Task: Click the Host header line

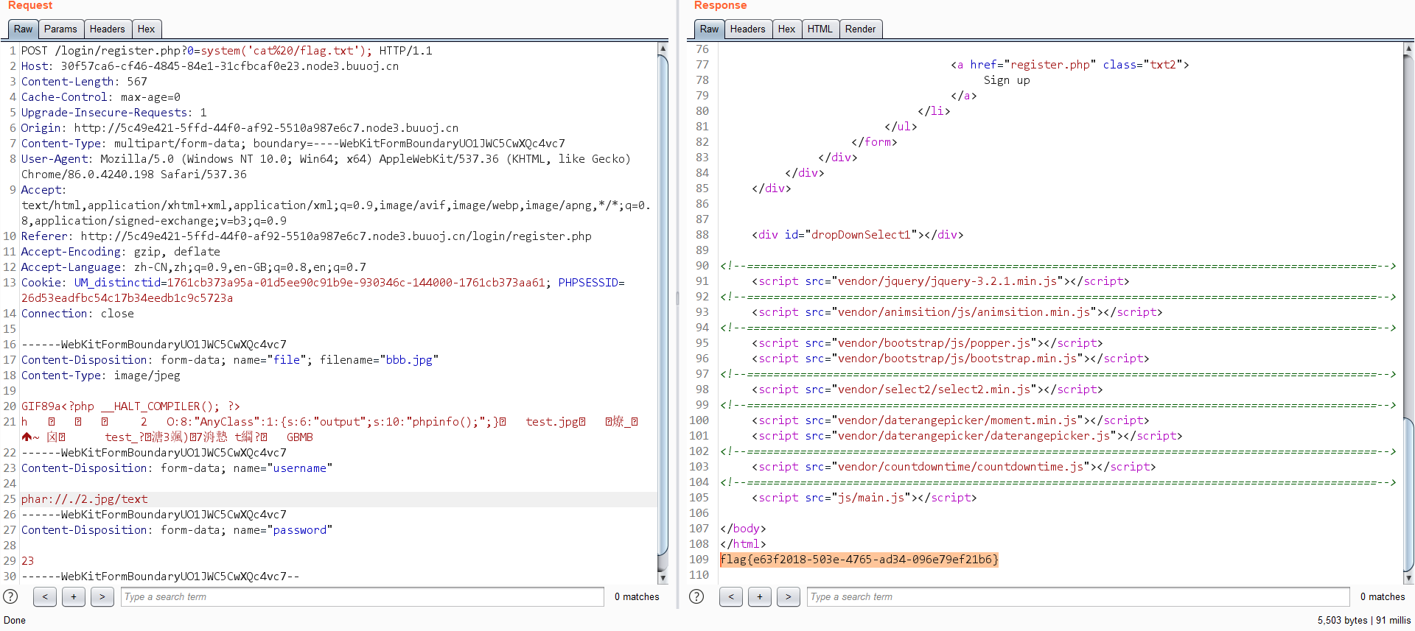Action: point(210,66)
